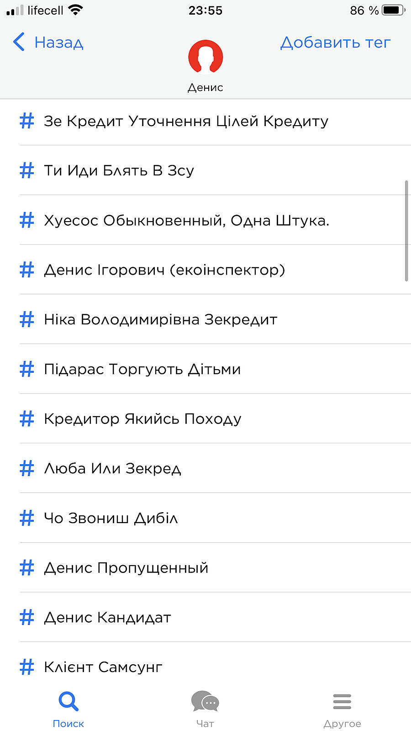Tap hash icon beside Люба Или Зекред
This screenshot has width=411, height=731.
click(27, 468)
